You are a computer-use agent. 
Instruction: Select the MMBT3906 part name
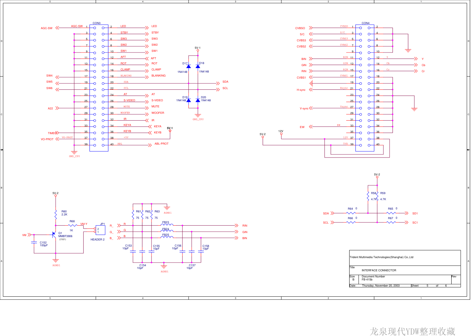pos(65,236)
